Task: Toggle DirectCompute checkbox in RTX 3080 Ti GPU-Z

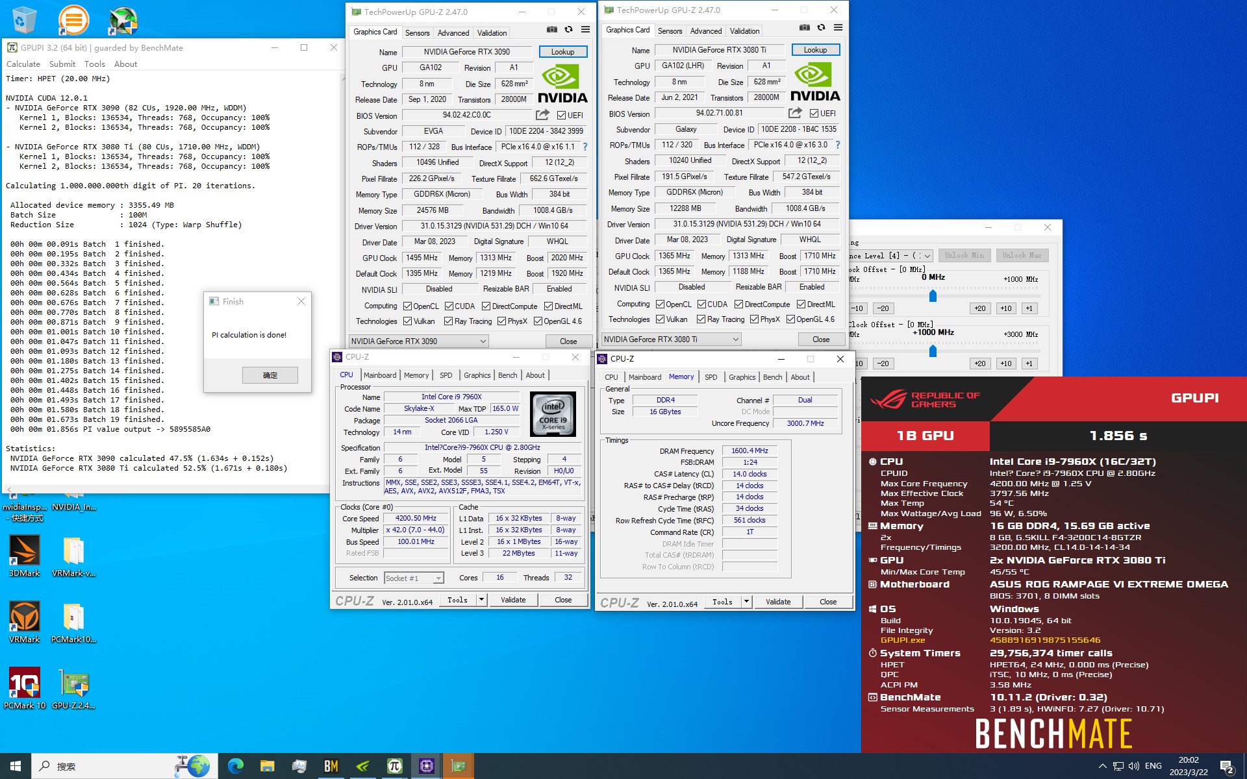Action: click(738, 304)
